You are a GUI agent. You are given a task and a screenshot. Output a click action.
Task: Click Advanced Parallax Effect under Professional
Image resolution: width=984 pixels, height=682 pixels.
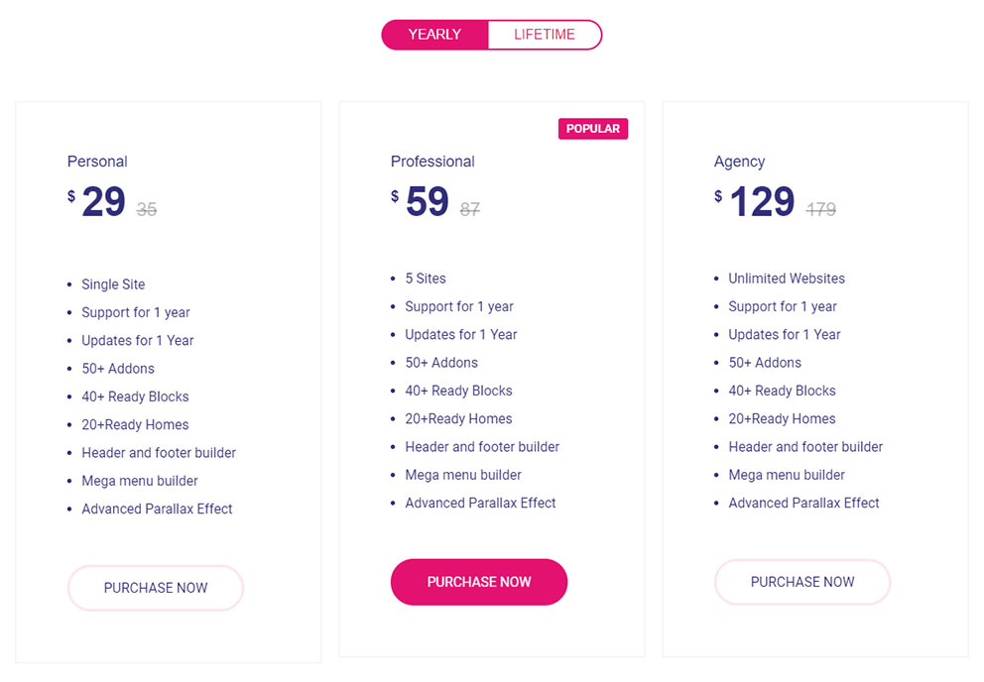click(x=480, y=503)
